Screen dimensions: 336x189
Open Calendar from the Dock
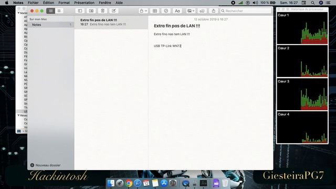click(146, 183)
